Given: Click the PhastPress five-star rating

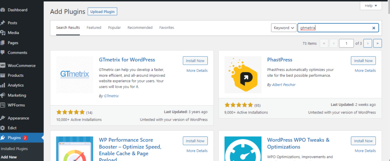Looking at the screenshot, I should click(x=239, y=105).
